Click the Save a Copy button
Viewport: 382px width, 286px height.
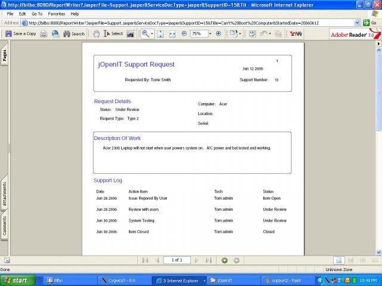coord(21,34)
